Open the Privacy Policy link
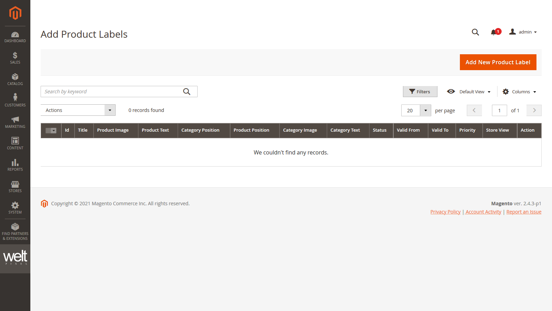The width and height of the screenshot is (552, 311). pos(445,212)
